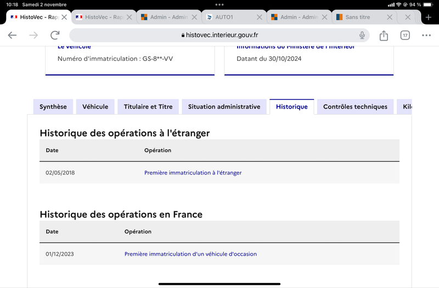Switch to the Sans titre browser tab
The width and height of the screenshot is (439, 288).
[364, 18]
